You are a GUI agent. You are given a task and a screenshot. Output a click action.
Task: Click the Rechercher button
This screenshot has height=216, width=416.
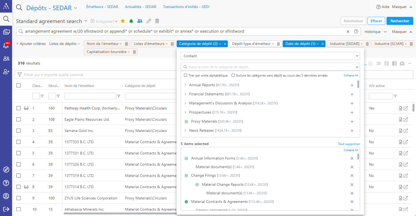400,21
